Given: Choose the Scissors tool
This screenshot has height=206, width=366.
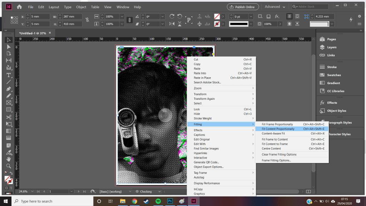Looking at the screenshot, I should pyautogui.click(x=9, y=117).
